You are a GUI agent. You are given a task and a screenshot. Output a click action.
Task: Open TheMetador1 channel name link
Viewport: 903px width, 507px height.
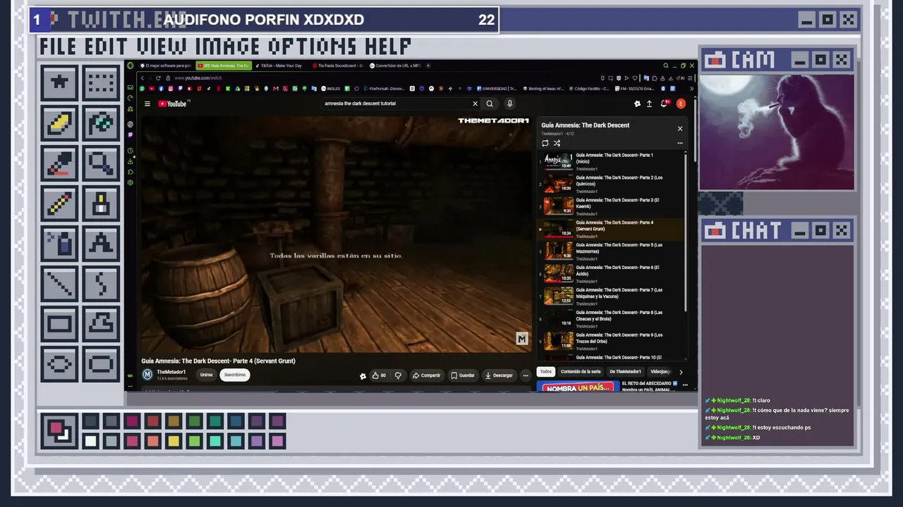tap(171, 372)
